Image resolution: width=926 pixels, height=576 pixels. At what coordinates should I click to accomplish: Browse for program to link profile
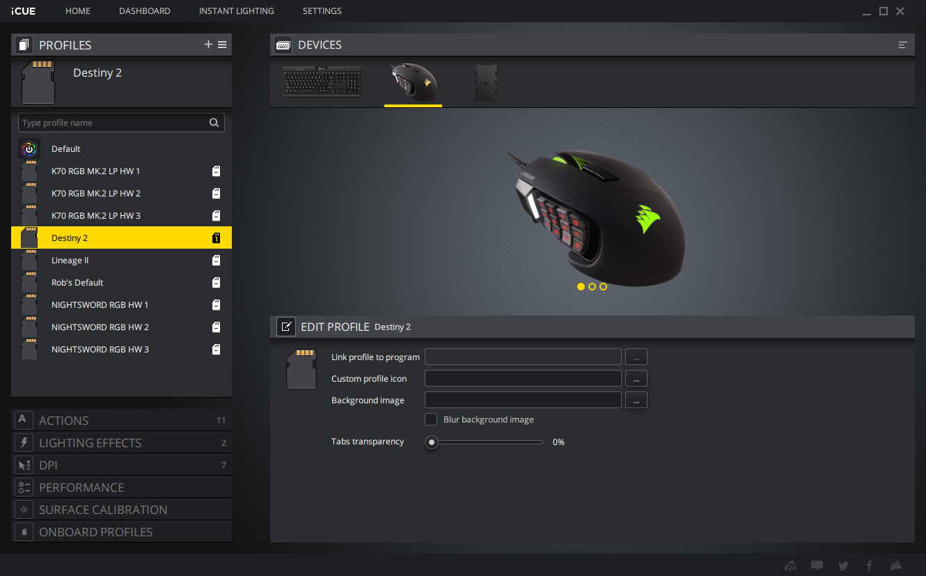coord(636,357)
